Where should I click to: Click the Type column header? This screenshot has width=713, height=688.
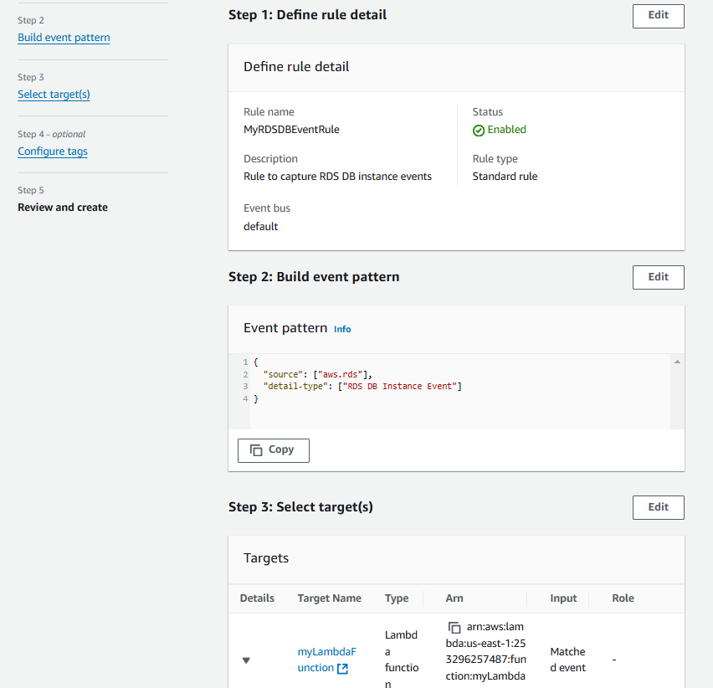397,598
